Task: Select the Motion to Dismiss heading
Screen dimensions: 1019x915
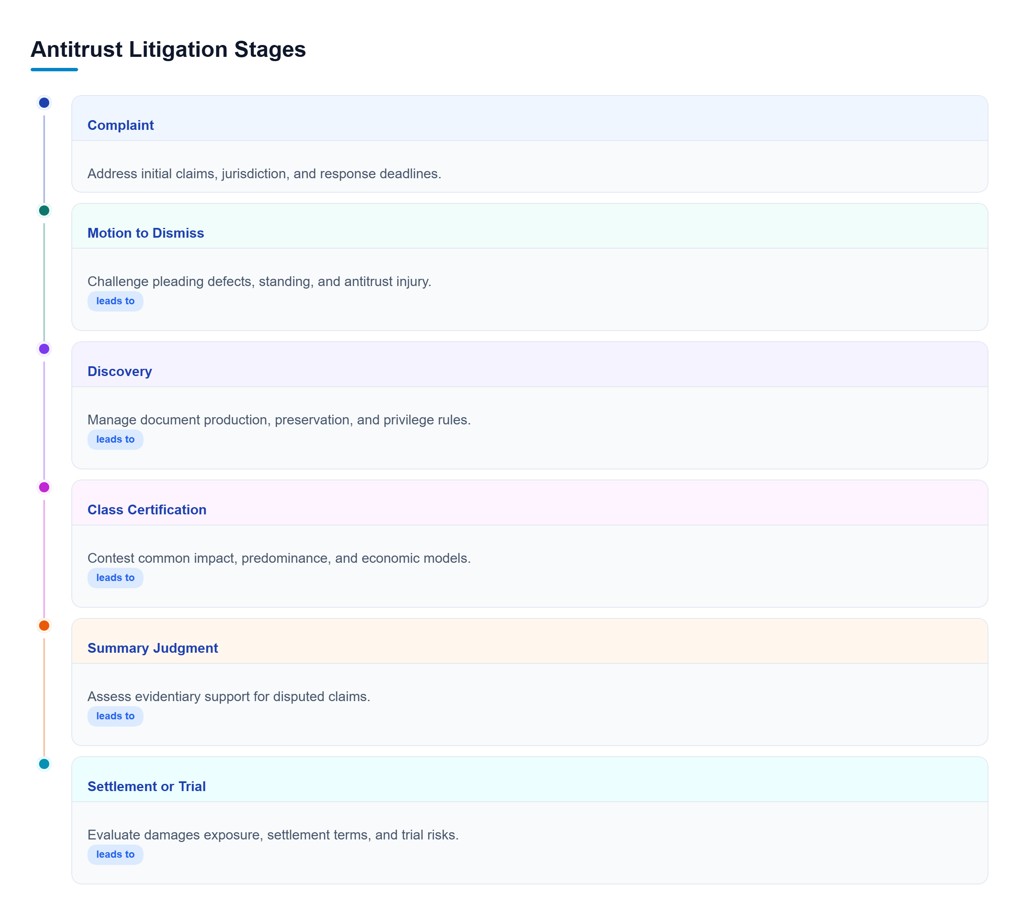Action: coord(146,233)
